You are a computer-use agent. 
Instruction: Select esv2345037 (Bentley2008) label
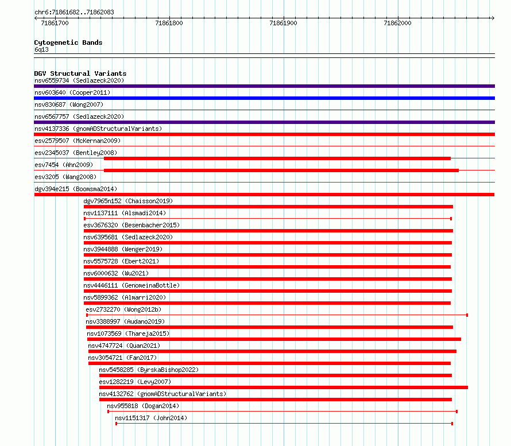(x=76, y=153)
